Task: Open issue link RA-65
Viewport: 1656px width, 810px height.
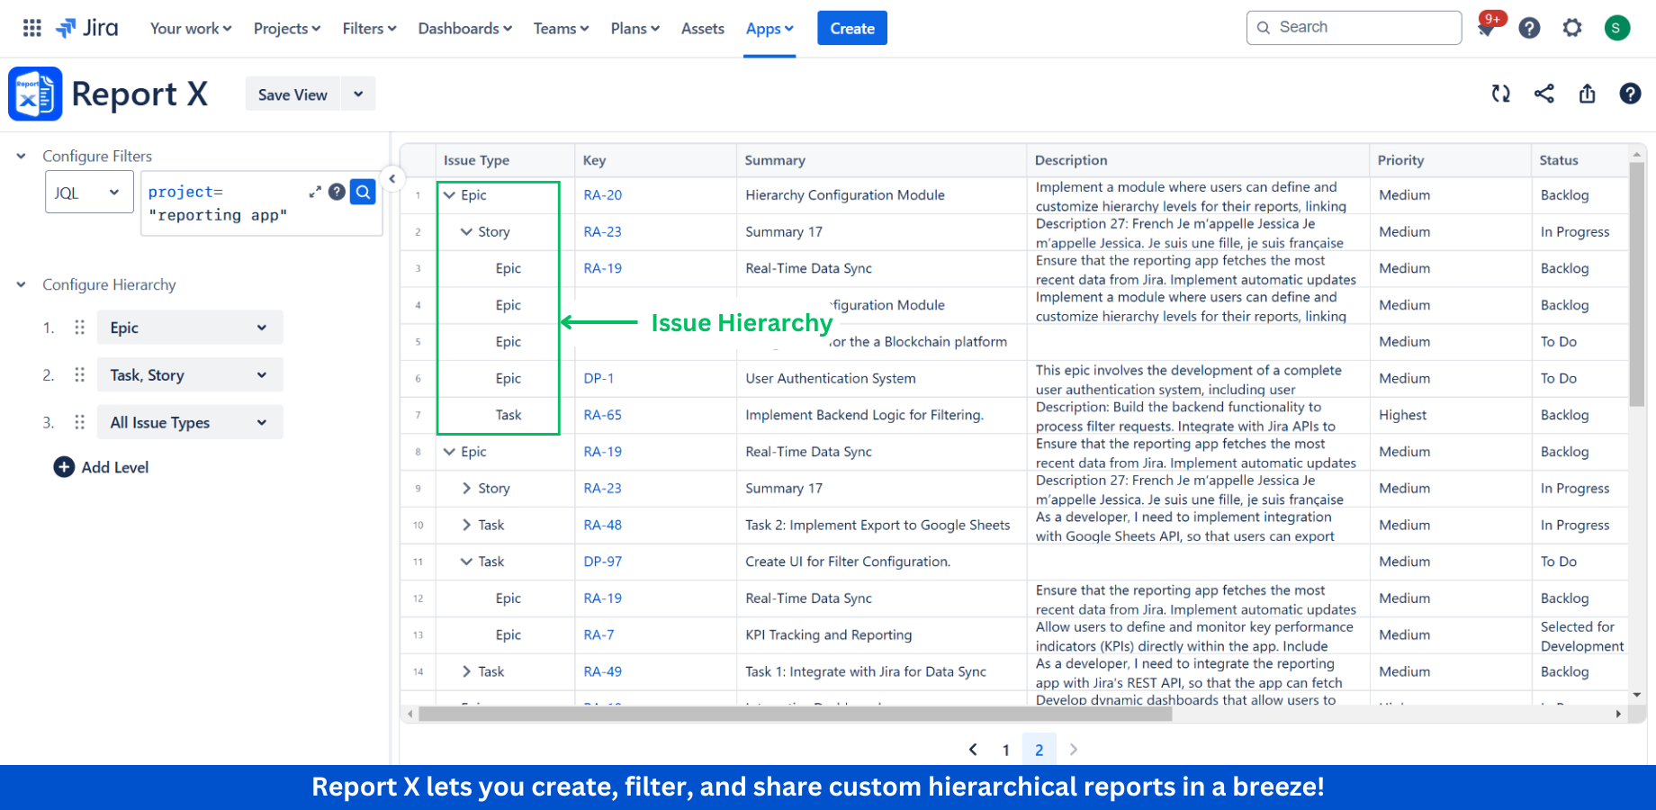Action: pos(602,415)
